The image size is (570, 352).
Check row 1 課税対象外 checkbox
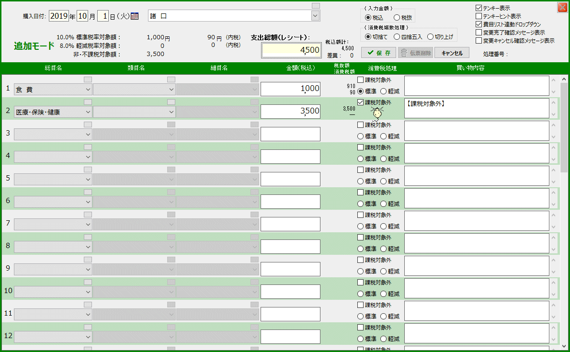360,79
